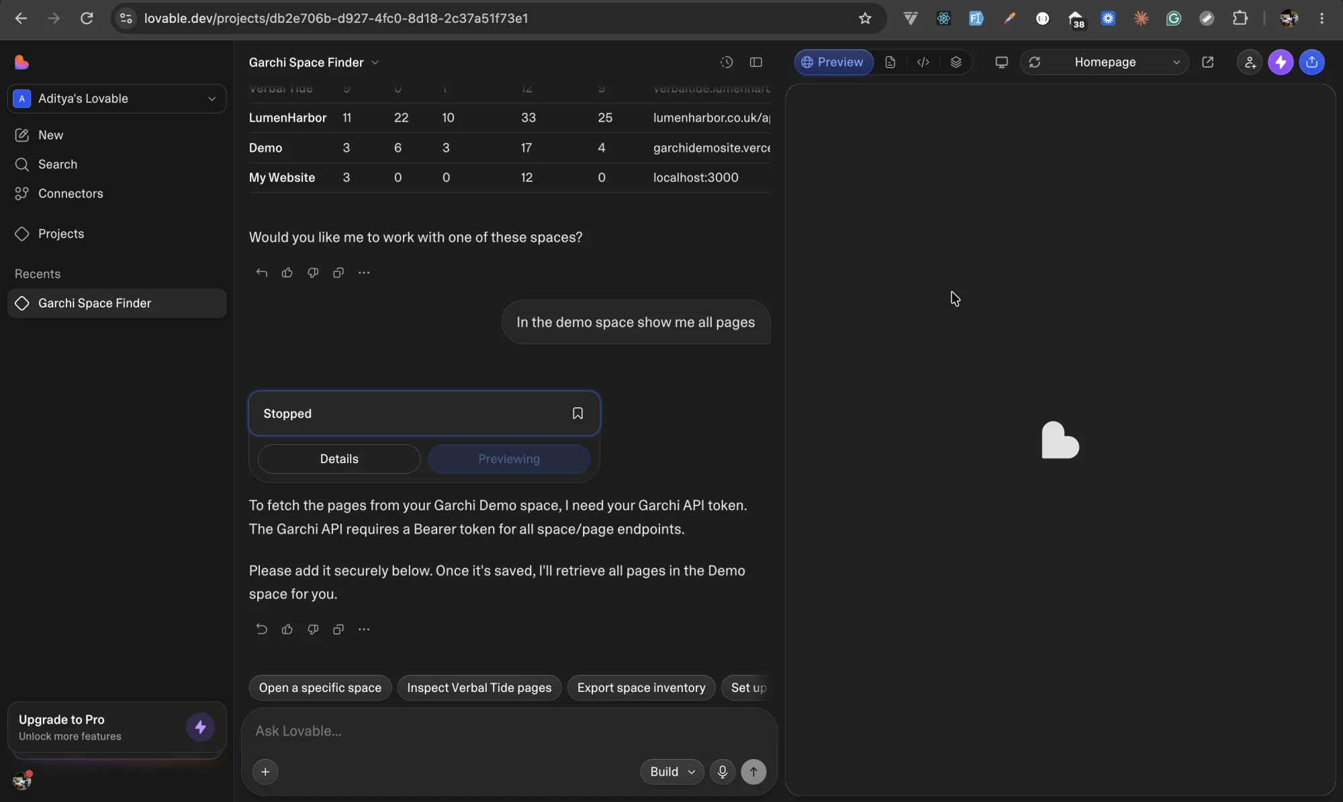The image size is (1343, 802).
Task: Click the purple Upgrade to Pro bolt
Action: click(200, 728)
